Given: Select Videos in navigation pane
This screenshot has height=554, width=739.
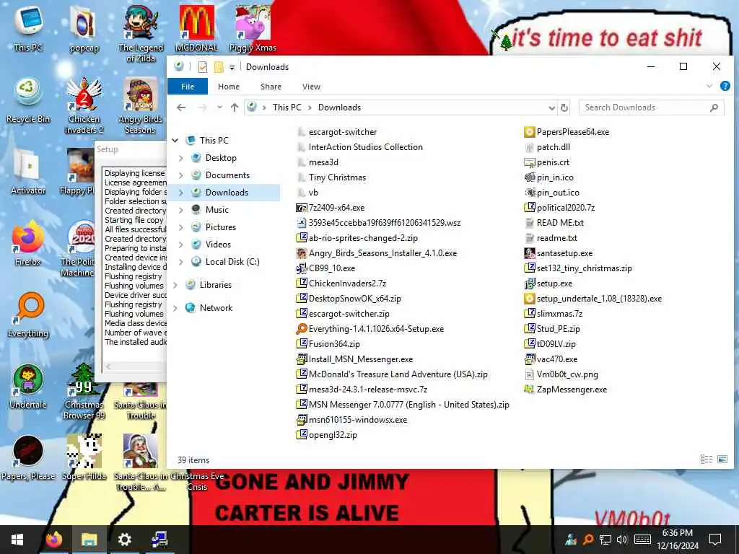Looking at the screenshot, I should 218,245.
